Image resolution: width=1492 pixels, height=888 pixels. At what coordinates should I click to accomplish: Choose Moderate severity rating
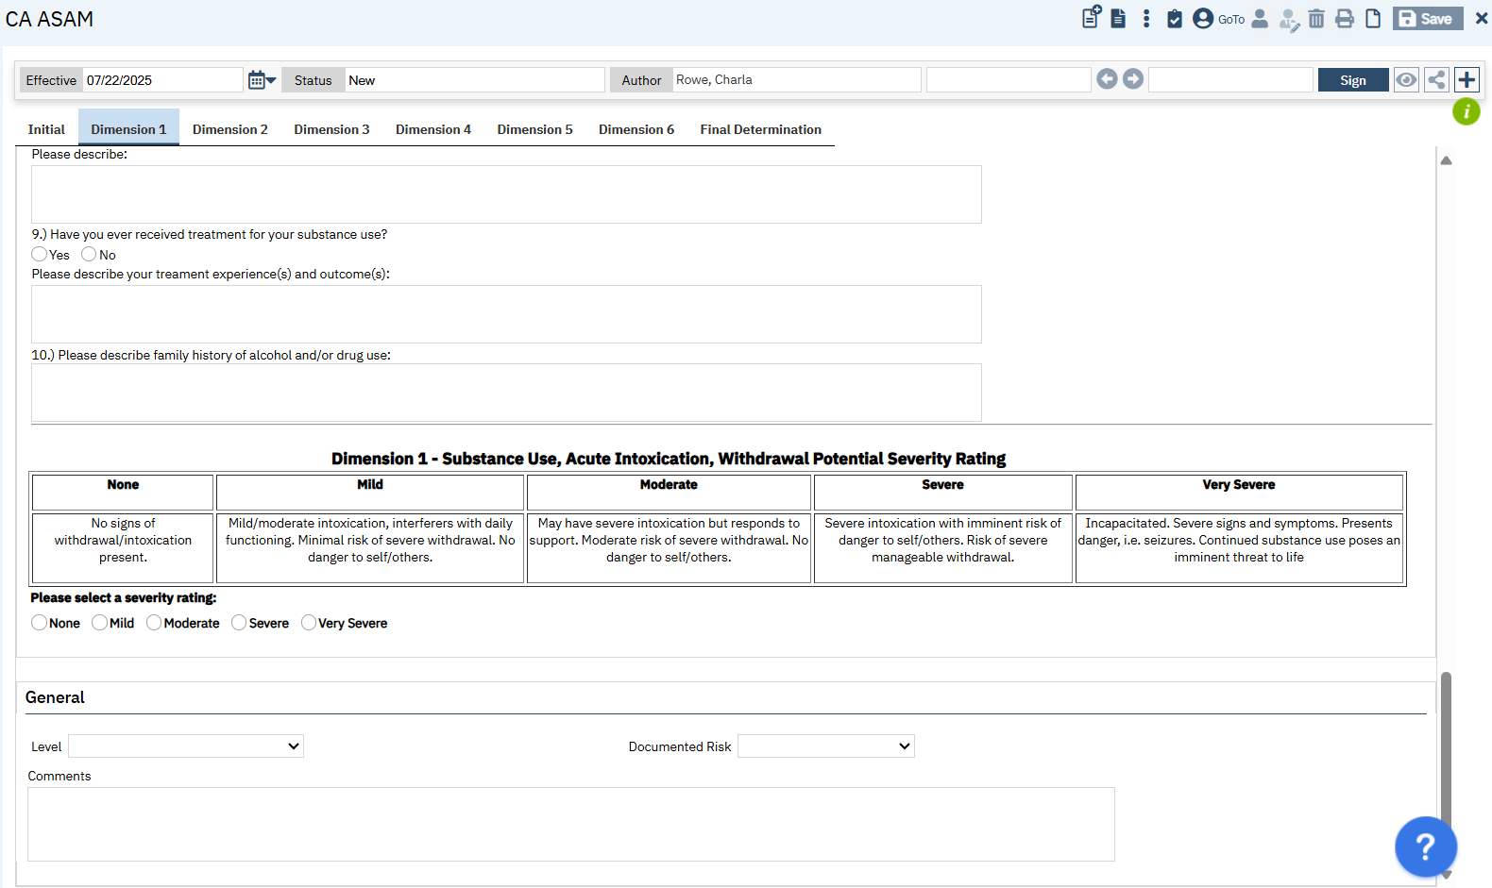point(154,623)
